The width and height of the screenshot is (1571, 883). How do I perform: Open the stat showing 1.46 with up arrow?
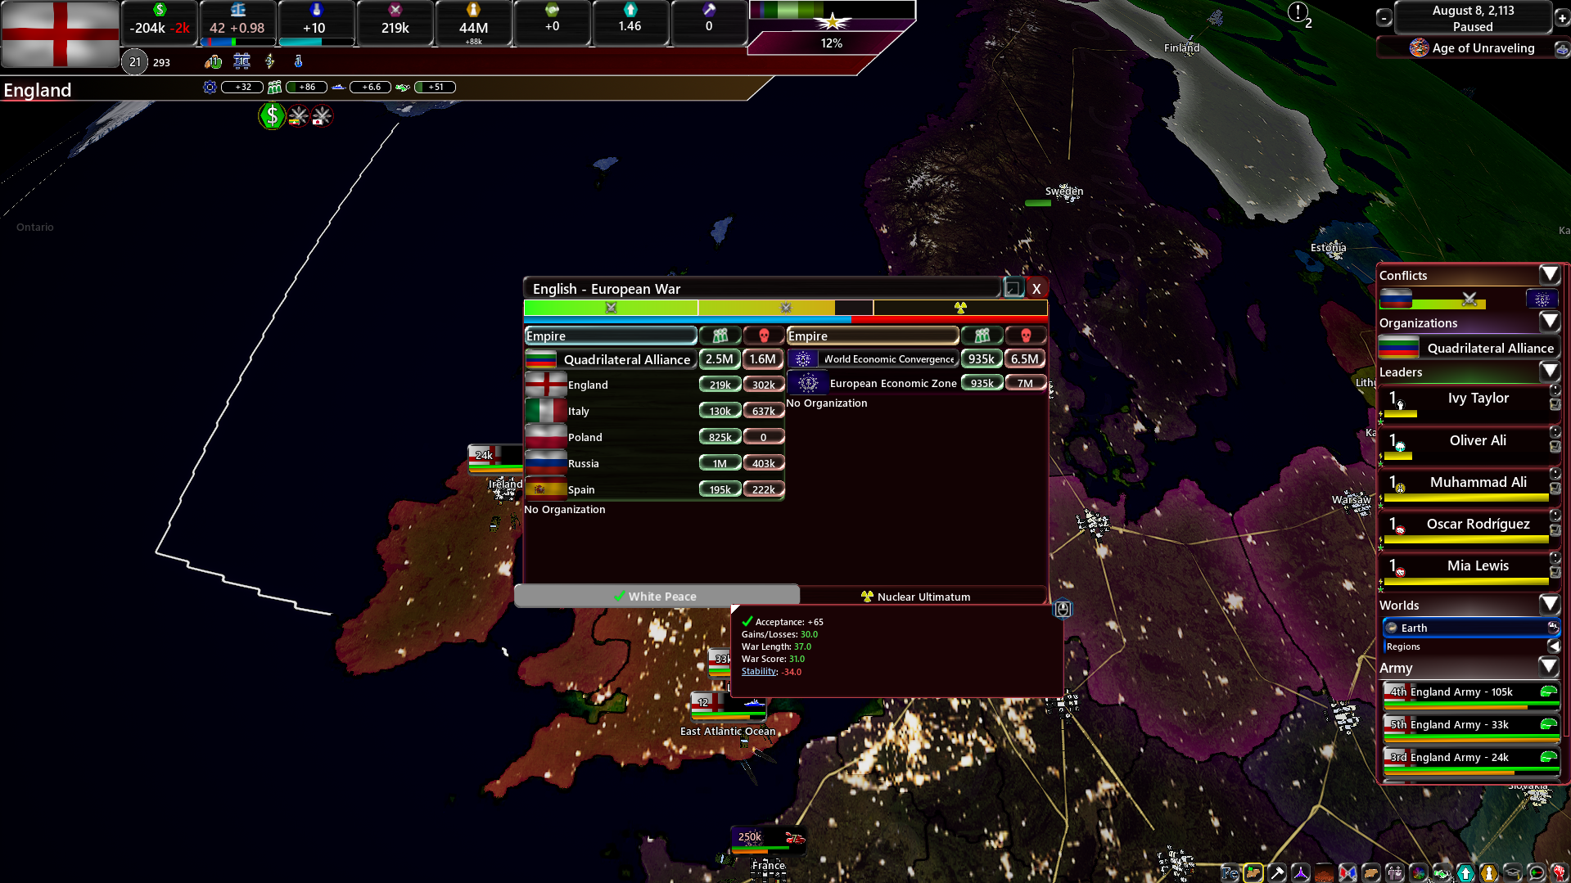click(x=630, y=23)
